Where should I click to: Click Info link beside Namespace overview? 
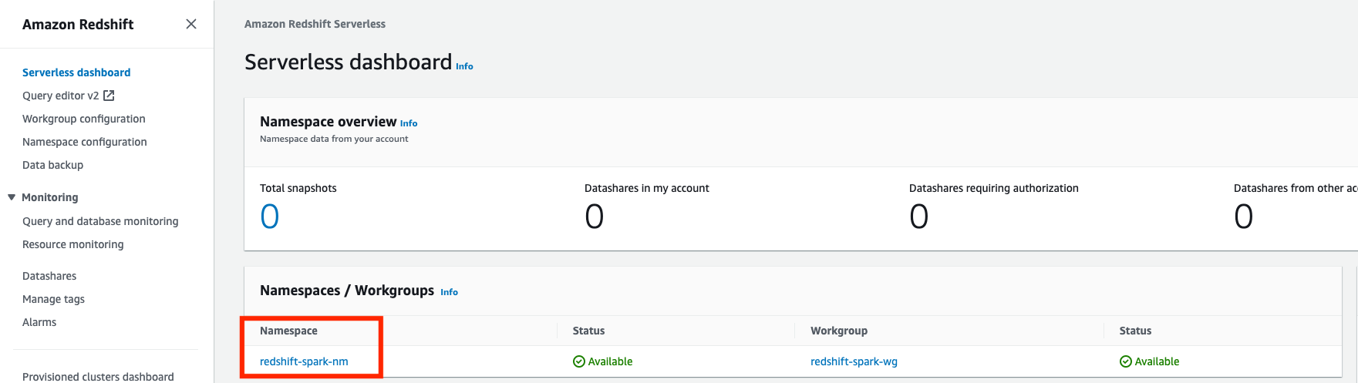pos(409,123)
